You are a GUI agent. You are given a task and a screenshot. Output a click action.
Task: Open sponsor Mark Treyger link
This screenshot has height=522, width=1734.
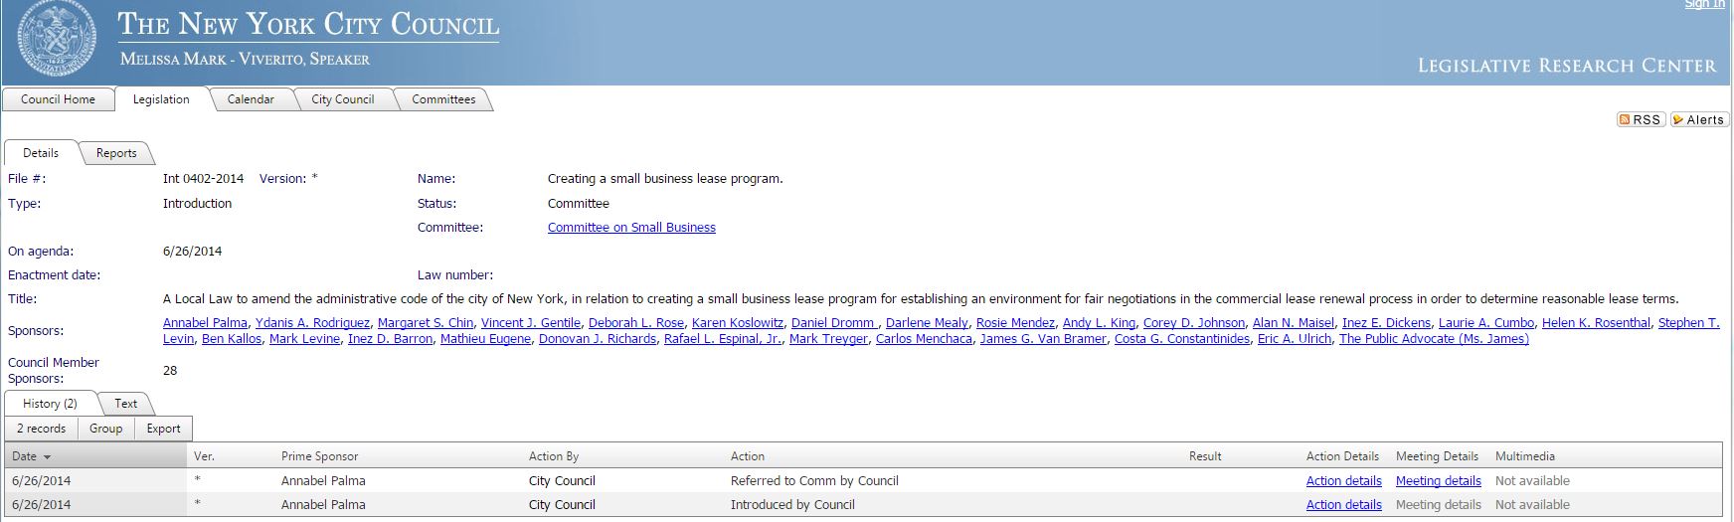click(828, 339)
